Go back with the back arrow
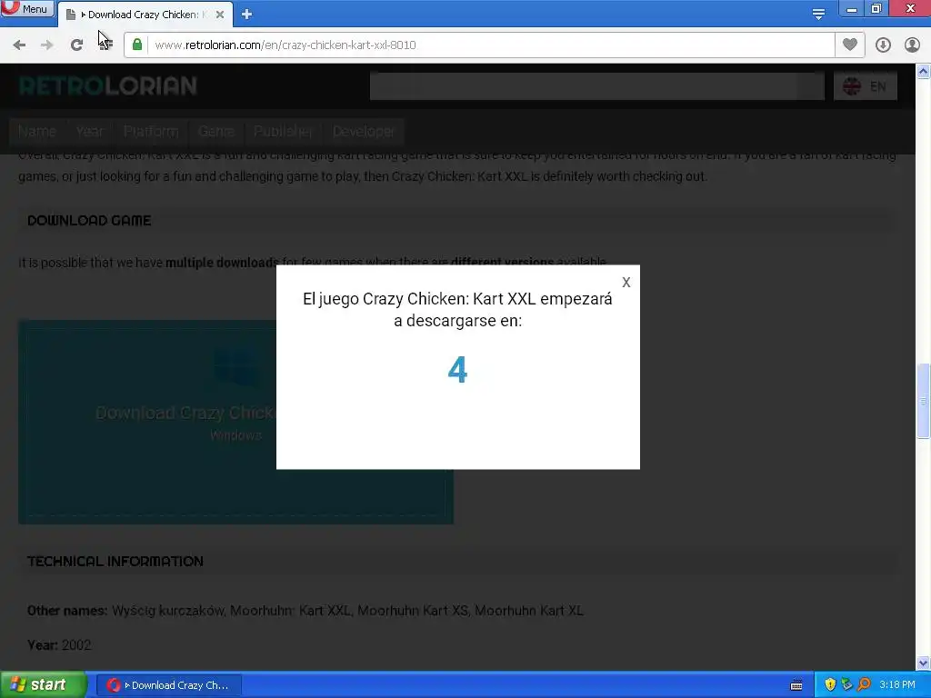 [x=19, y=45]
